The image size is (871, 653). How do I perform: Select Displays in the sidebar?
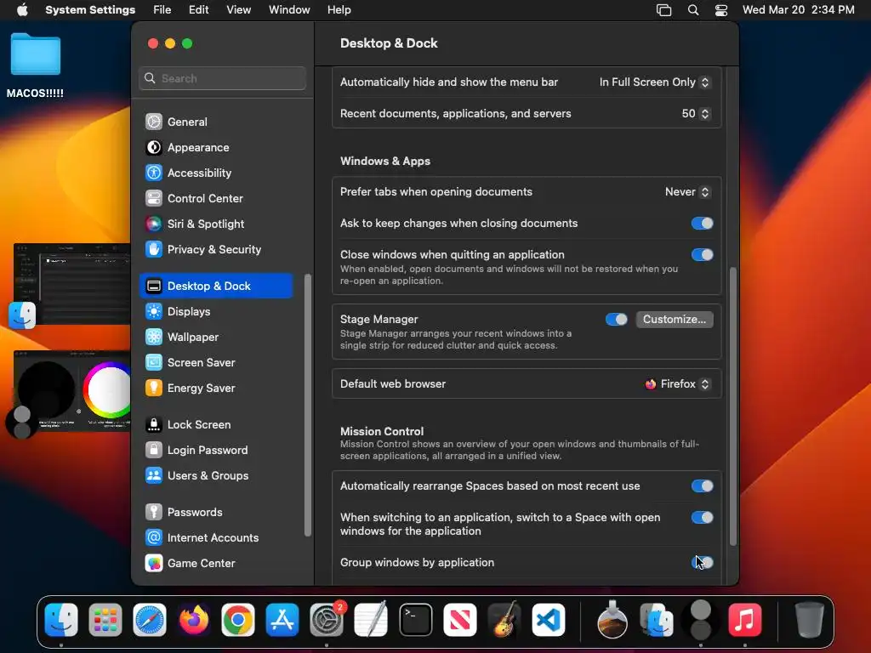[x=215, y=311]
